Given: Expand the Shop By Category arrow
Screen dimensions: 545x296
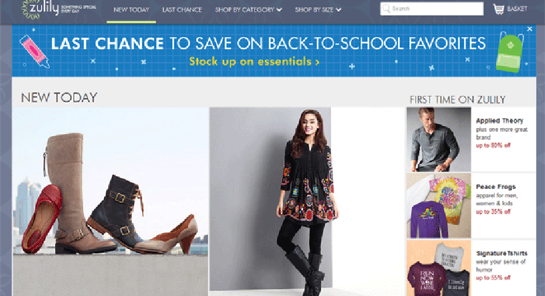Looking at the screenshot, I should [x=279, y=10].
